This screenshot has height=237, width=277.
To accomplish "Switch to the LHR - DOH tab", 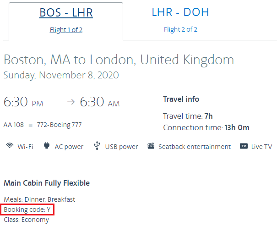I will tap(180, 12).
